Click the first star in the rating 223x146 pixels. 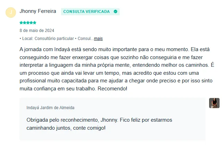coord(21,23)
